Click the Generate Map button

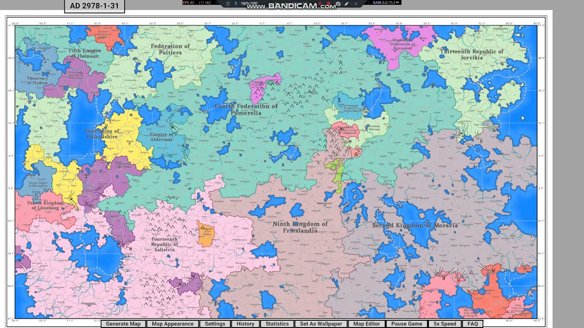tap(123, 324)
